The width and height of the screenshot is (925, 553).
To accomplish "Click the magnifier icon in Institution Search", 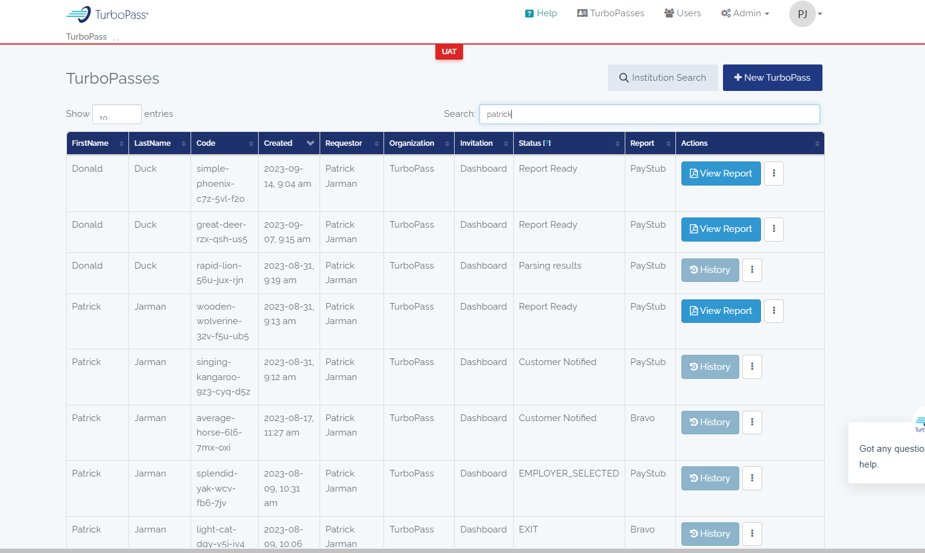I will [624, 78].
